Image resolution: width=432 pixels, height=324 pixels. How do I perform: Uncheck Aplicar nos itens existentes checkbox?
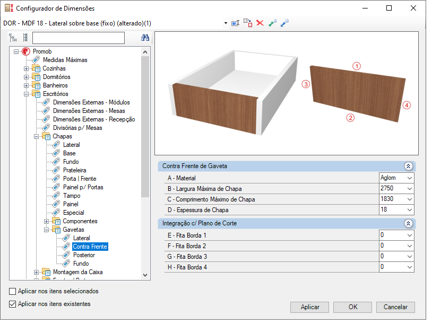click(12, 304)
